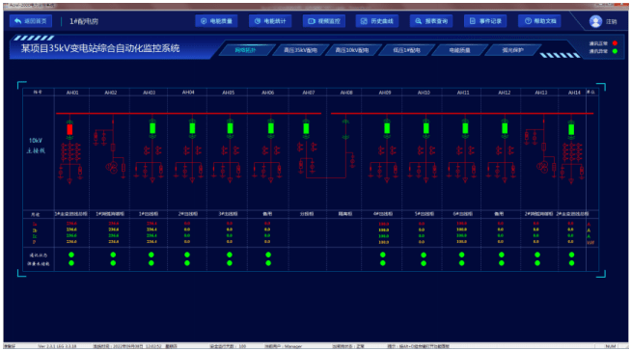Image resolution: width=631 pixels, height=351 pixels.
Task: Open the 帮助文档 help document button
Action: (x=539, y=21)
